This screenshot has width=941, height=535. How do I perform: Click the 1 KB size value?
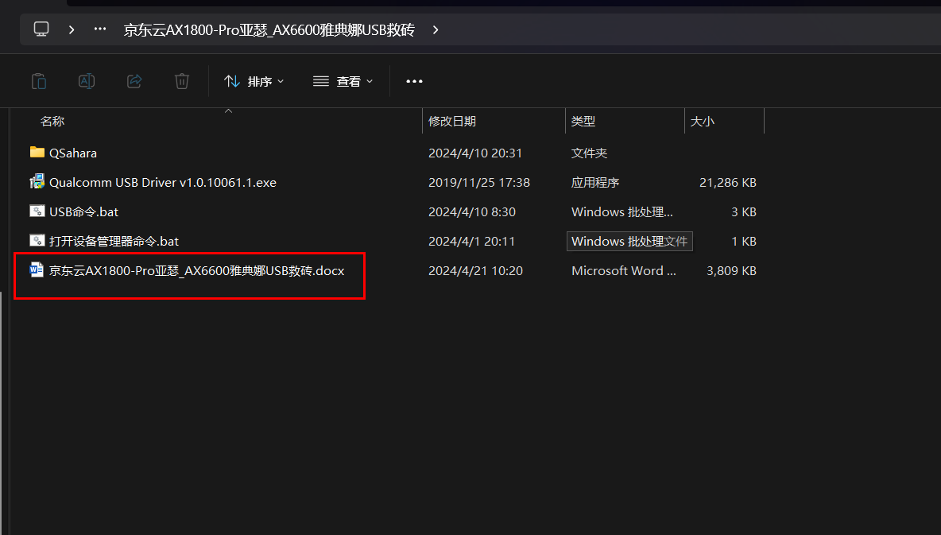744,242
